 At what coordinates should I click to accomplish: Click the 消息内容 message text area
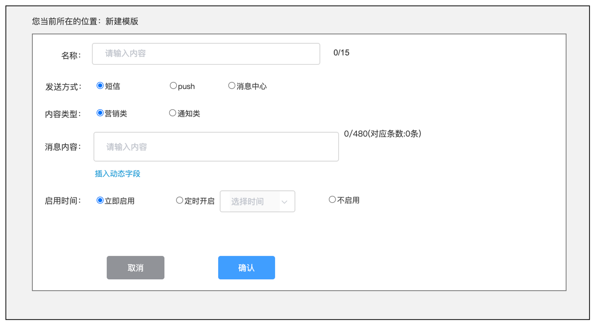216,147
